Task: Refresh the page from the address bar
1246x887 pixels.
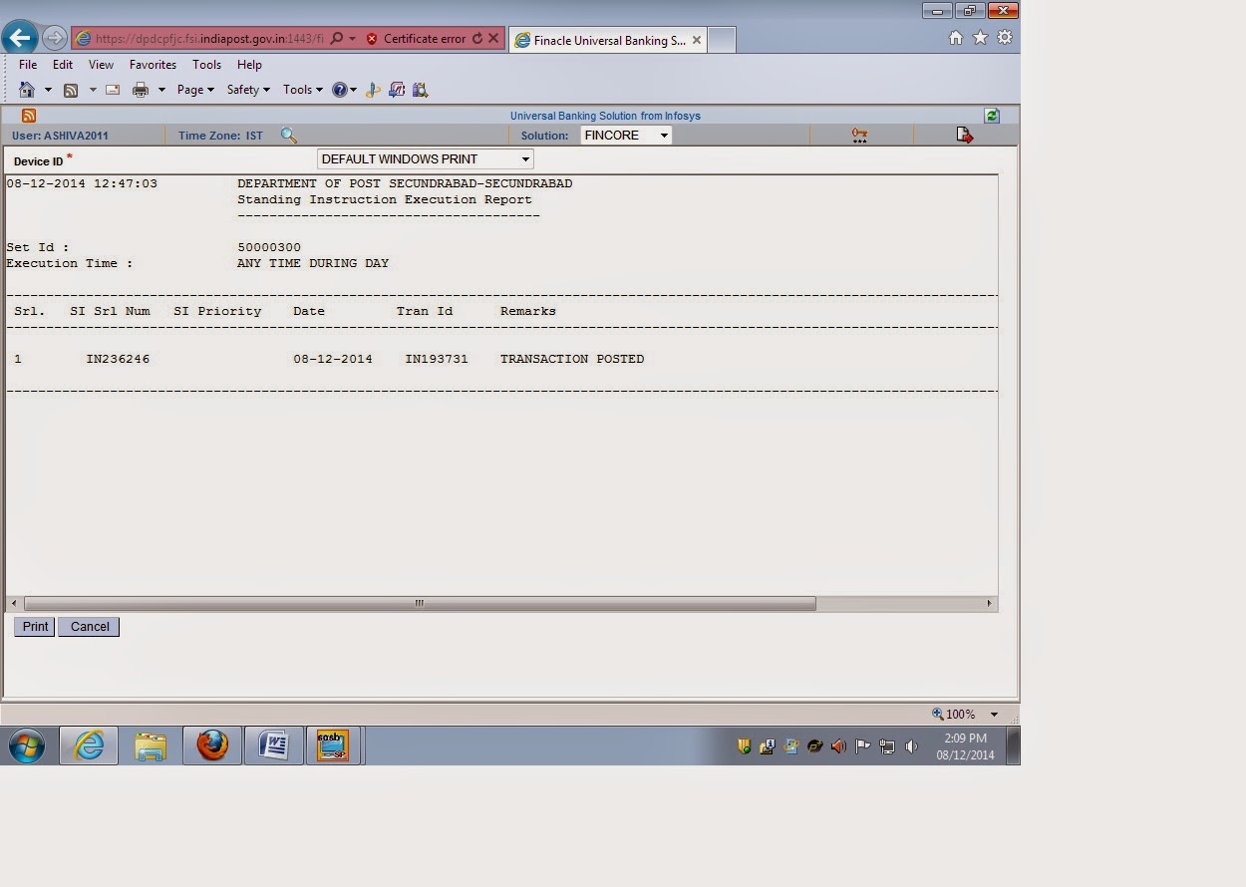Action: pyautogui.click(x=476, y=39)
